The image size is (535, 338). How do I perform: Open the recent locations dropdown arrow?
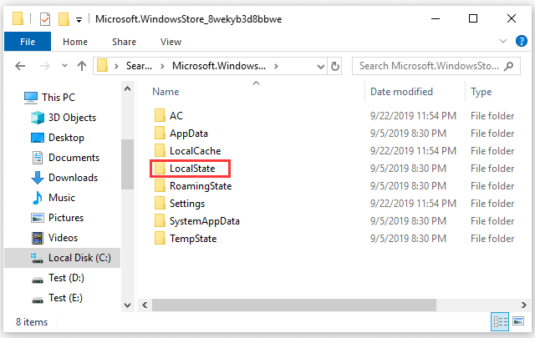64,66
